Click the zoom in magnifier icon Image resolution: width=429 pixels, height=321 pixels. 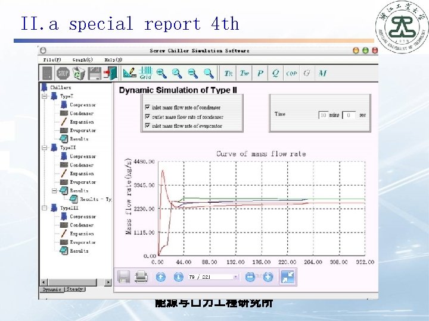(161, 73)
